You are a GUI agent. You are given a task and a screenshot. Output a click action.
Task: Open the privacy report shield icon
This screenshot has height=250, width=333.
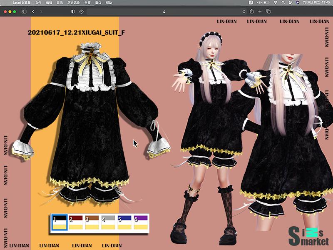tap(73, 12)
